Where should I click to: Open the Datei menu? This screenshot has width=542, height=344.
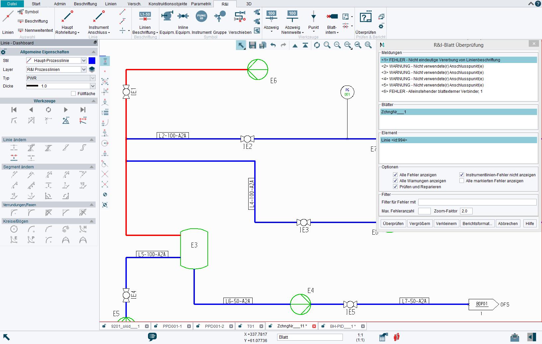click(12, 4)
